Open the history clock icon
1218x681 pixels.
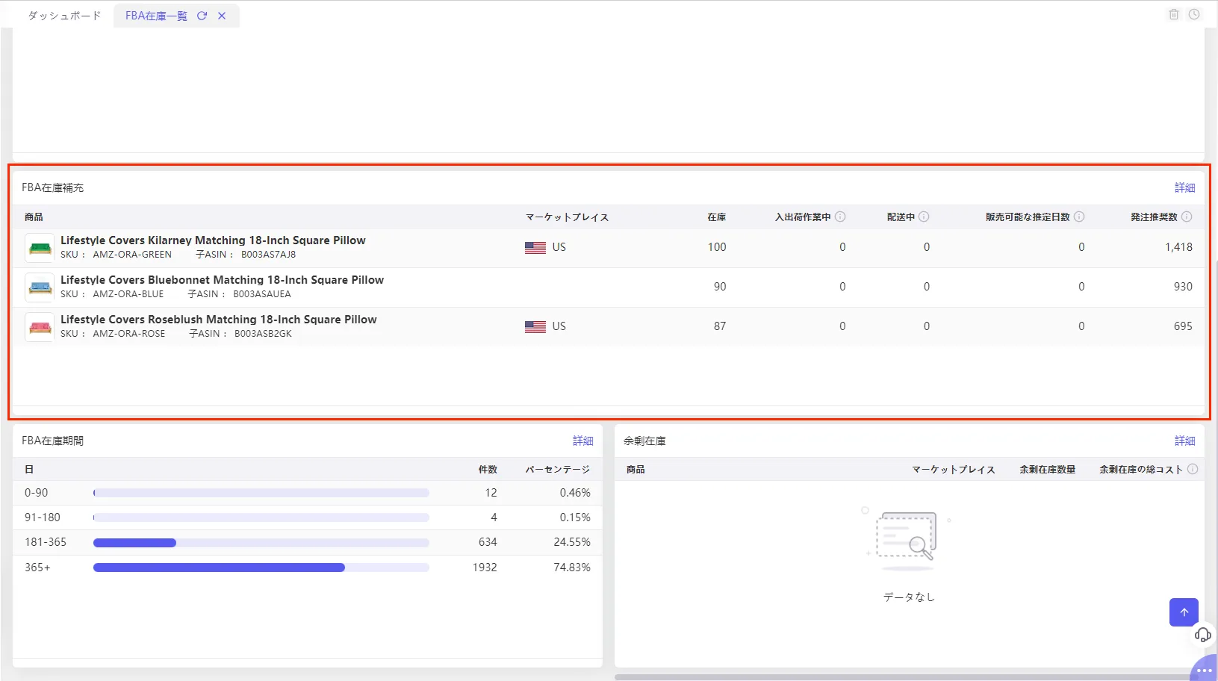tap(1194, 15)
